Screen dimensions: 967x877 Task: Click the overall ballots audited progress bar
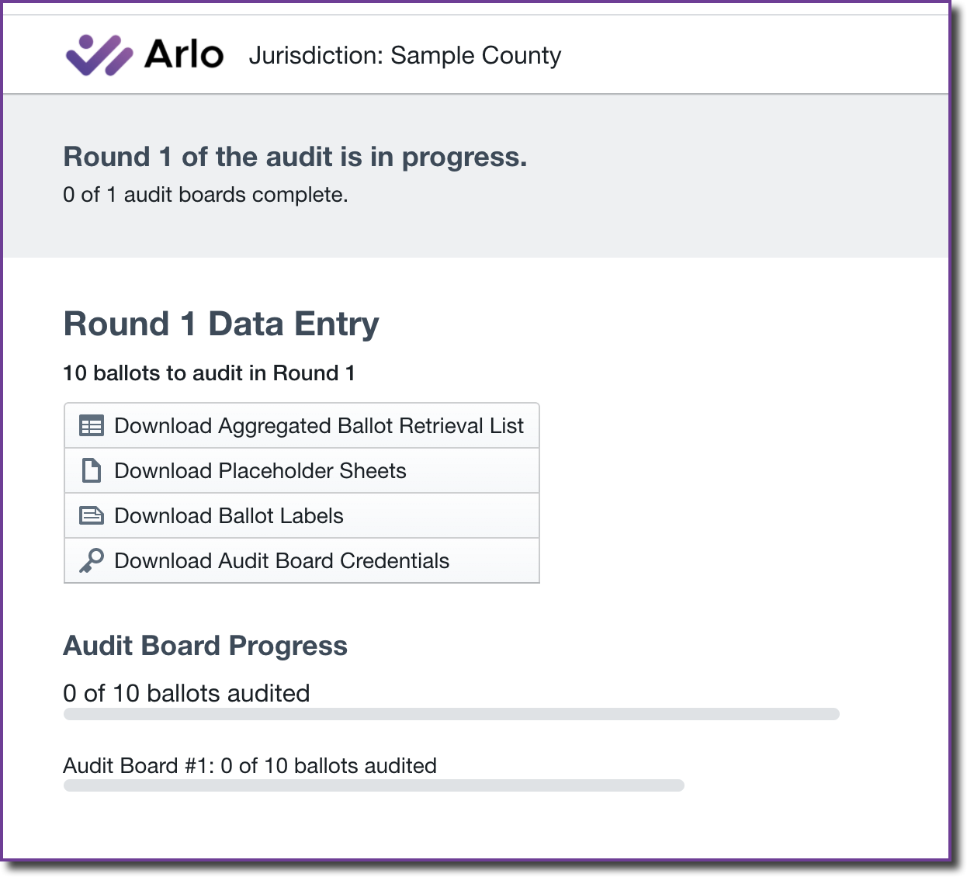[452, 714]
